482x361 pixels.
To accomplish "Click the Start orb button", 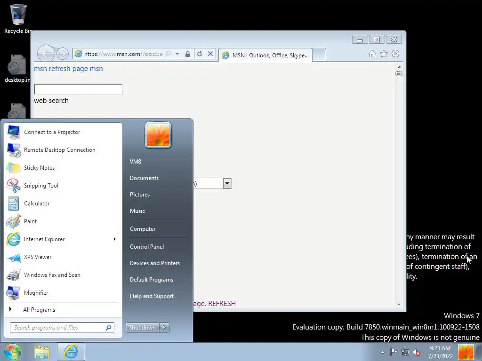I will click(x=13, y=352).
